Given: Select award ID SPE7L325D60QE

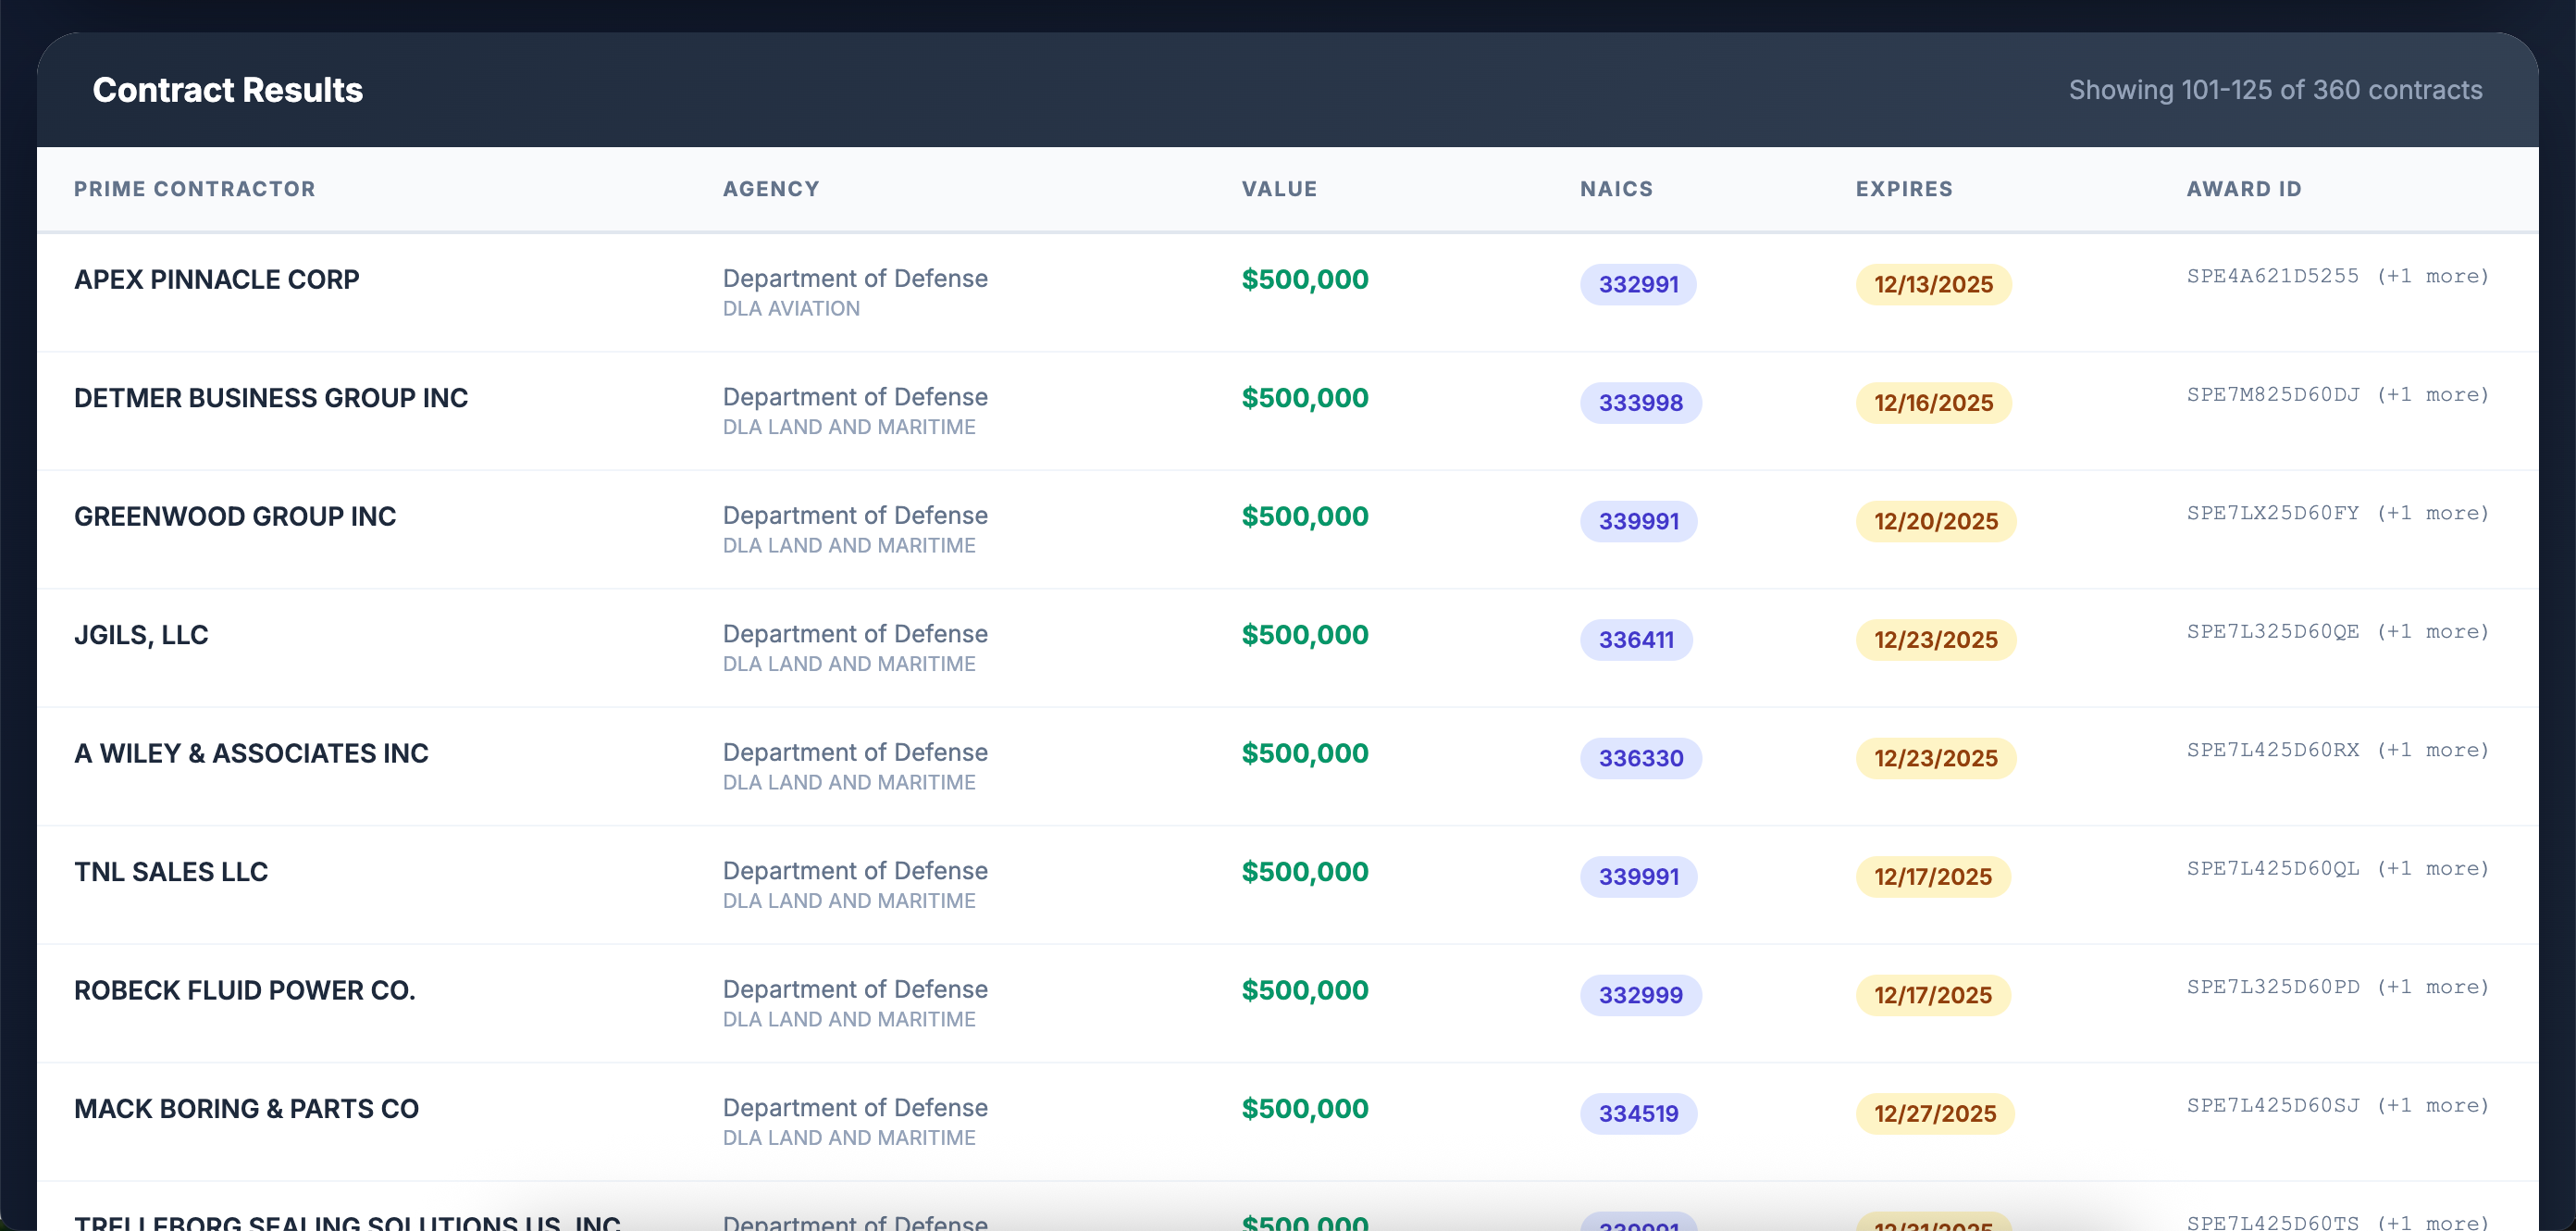Looking at the screenshot, I should pos(2272,632).
